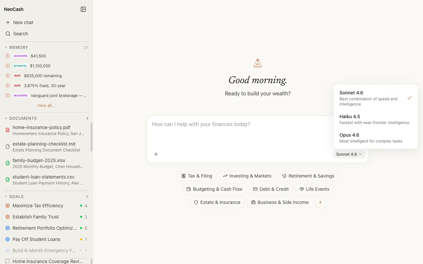Click the brain icon beside $41,500 memory
Viewport: 423px width, 264px height.
(x=8, y=56)
